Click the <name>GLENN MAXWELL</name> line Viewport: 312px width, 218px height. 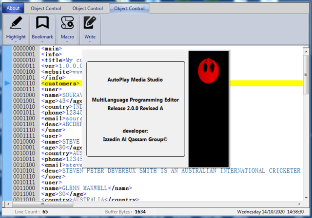86,188
